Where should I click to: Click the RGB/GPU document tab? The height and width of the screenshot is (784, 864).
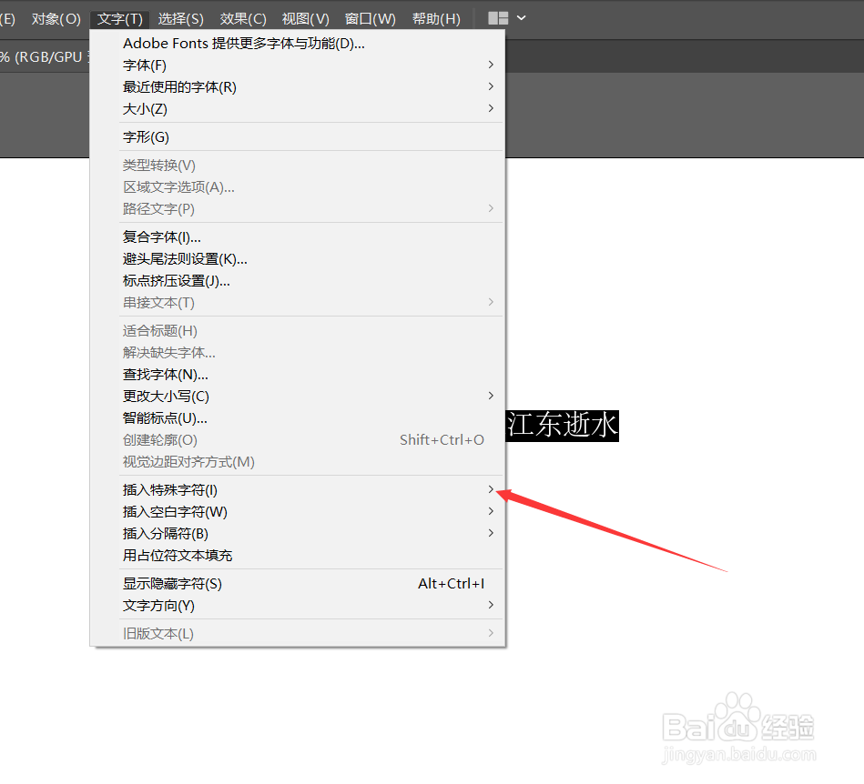44,57
